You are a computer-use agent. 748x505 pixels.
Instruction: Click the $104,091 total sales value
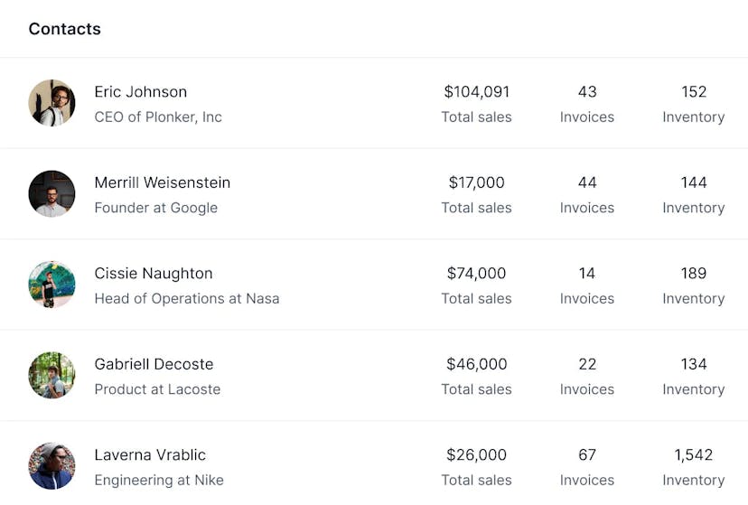tap(476, 92)
